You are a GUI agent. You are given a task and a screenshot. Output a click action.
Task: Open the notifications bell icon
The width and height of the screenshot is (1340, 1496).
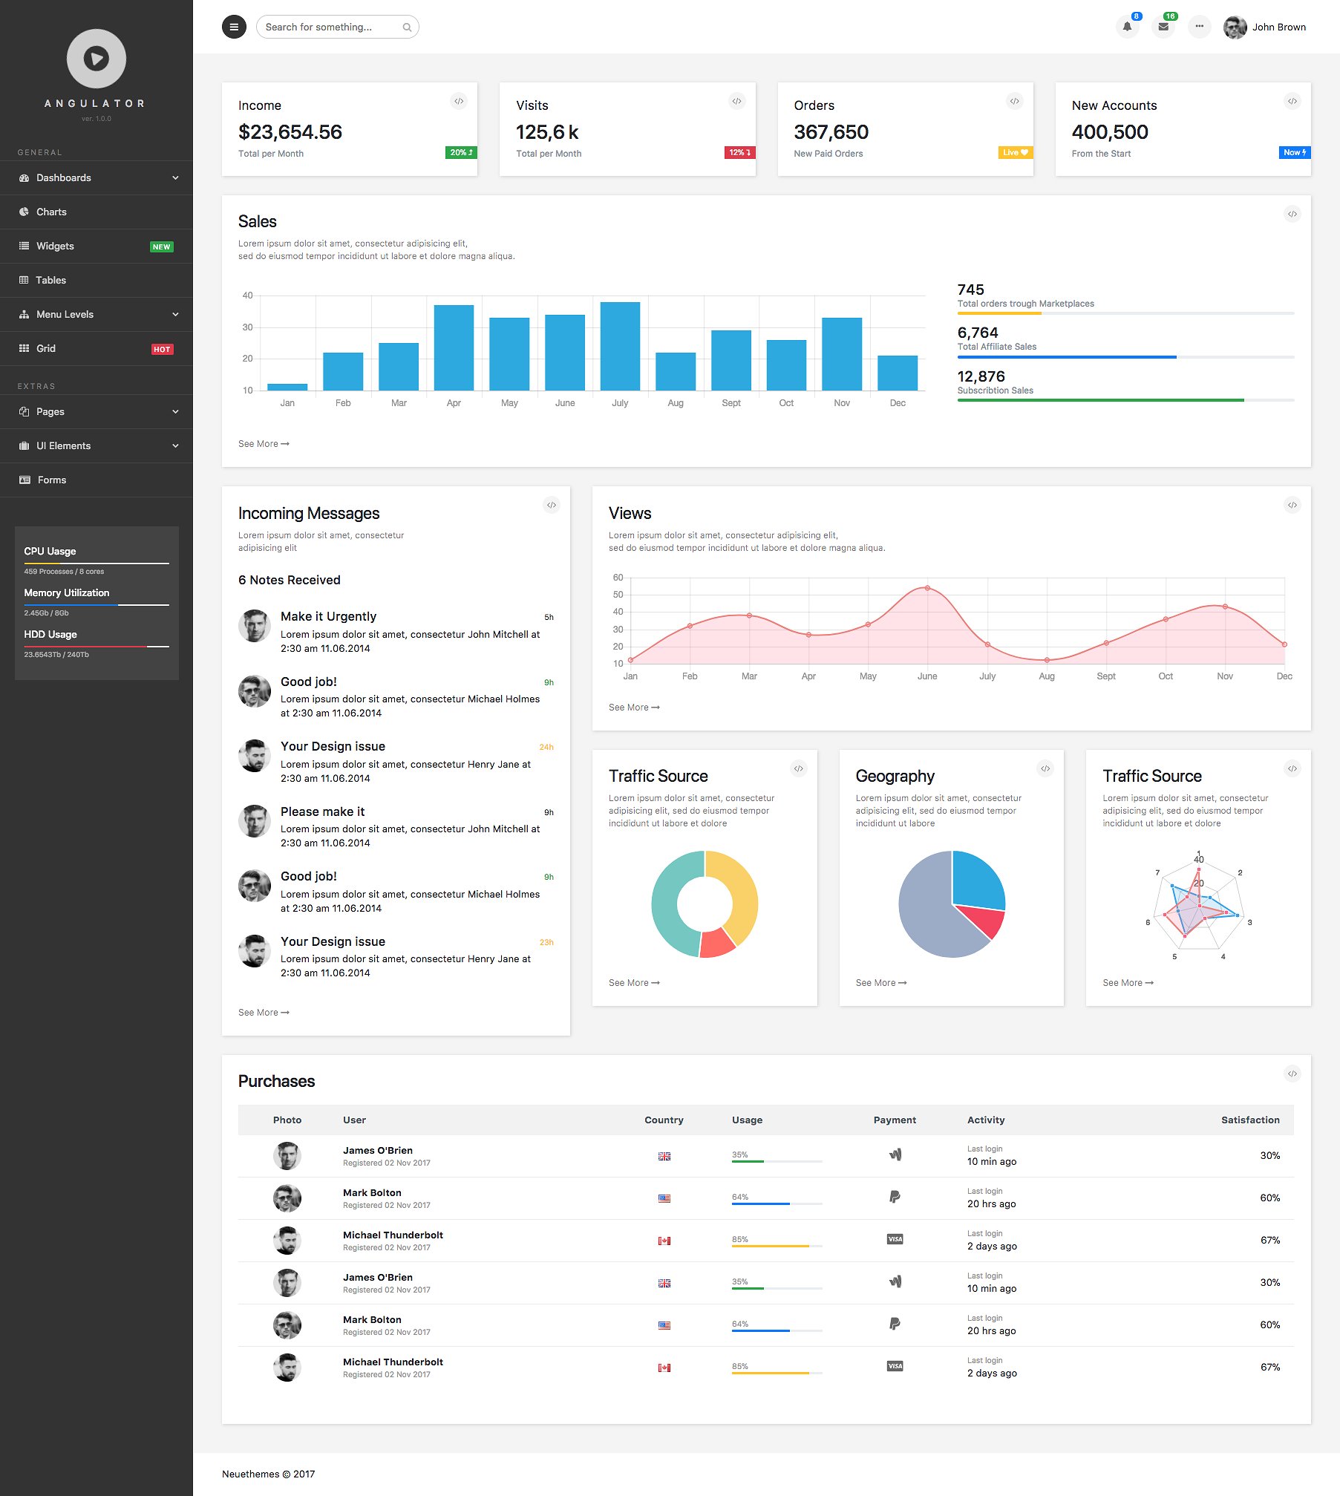pyautogui.click(x=1127, y=27)
